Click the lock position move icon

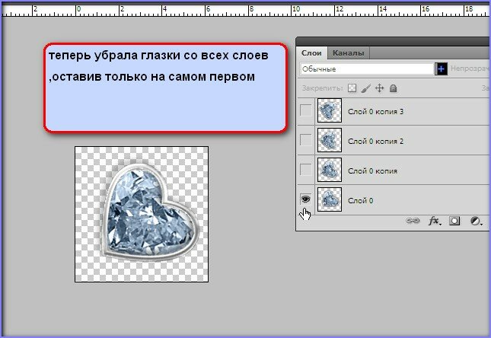(379, 88)
